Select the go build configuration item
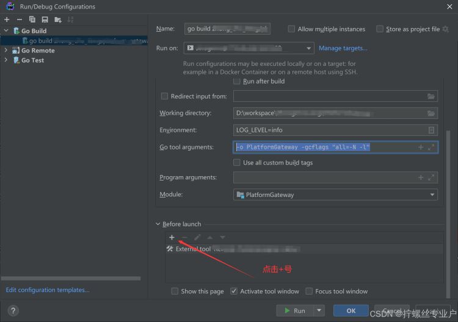The height and width of the screenshot is (322, 458). point(74,40)
